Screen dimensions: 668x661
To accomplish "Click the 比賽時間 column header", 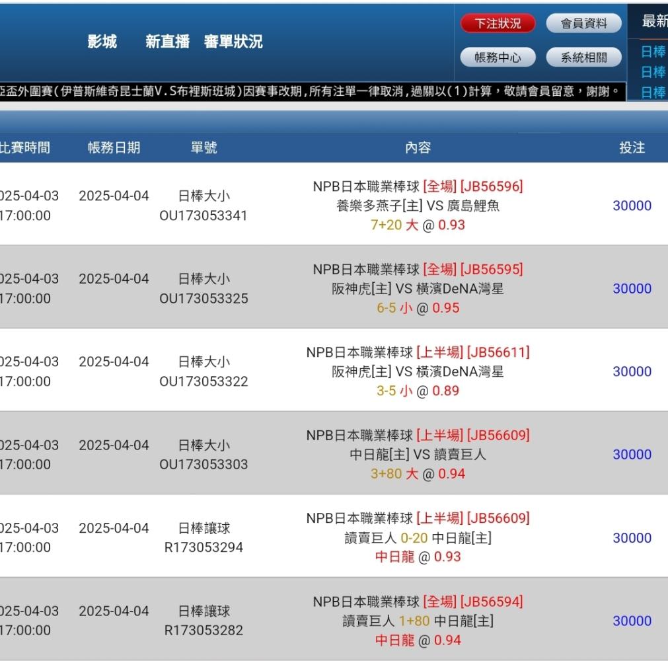I will [24, 147].
